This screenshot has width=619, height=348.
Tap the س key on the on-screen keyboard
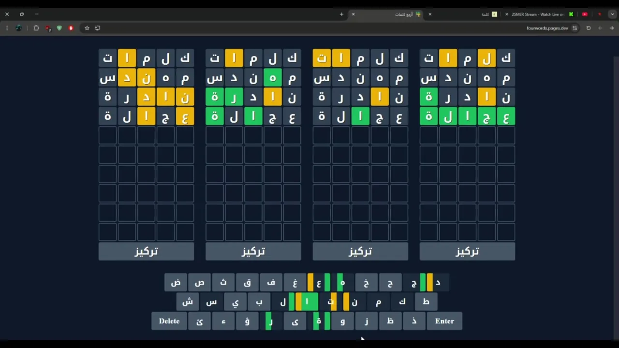211,302
